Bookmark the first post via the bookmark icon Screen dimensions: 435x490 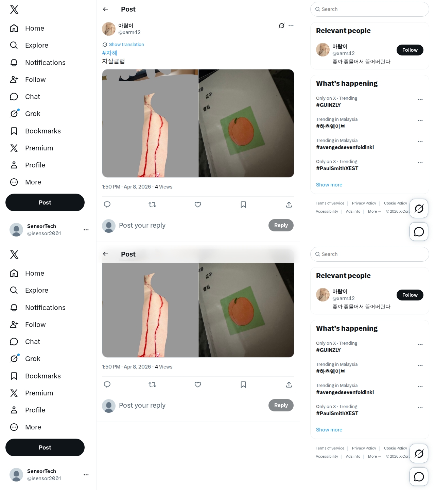coord(243,205)
